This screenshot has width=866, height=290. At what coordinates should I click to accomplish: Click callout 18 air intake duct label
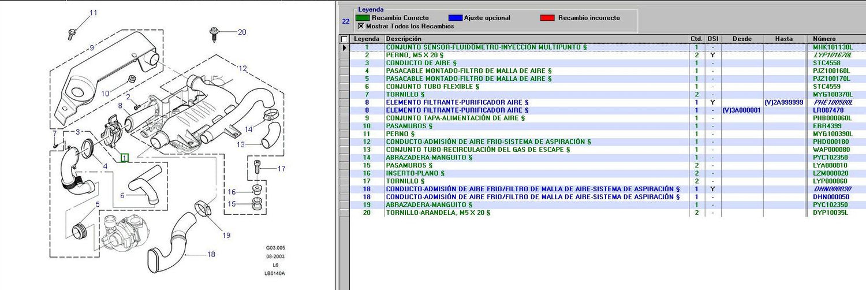(211, 254)
